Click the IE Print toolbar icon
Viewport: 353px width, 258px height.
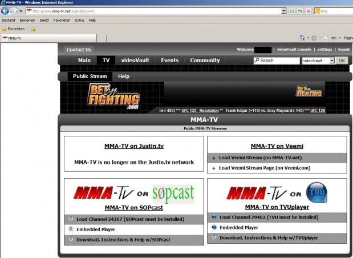333,38
